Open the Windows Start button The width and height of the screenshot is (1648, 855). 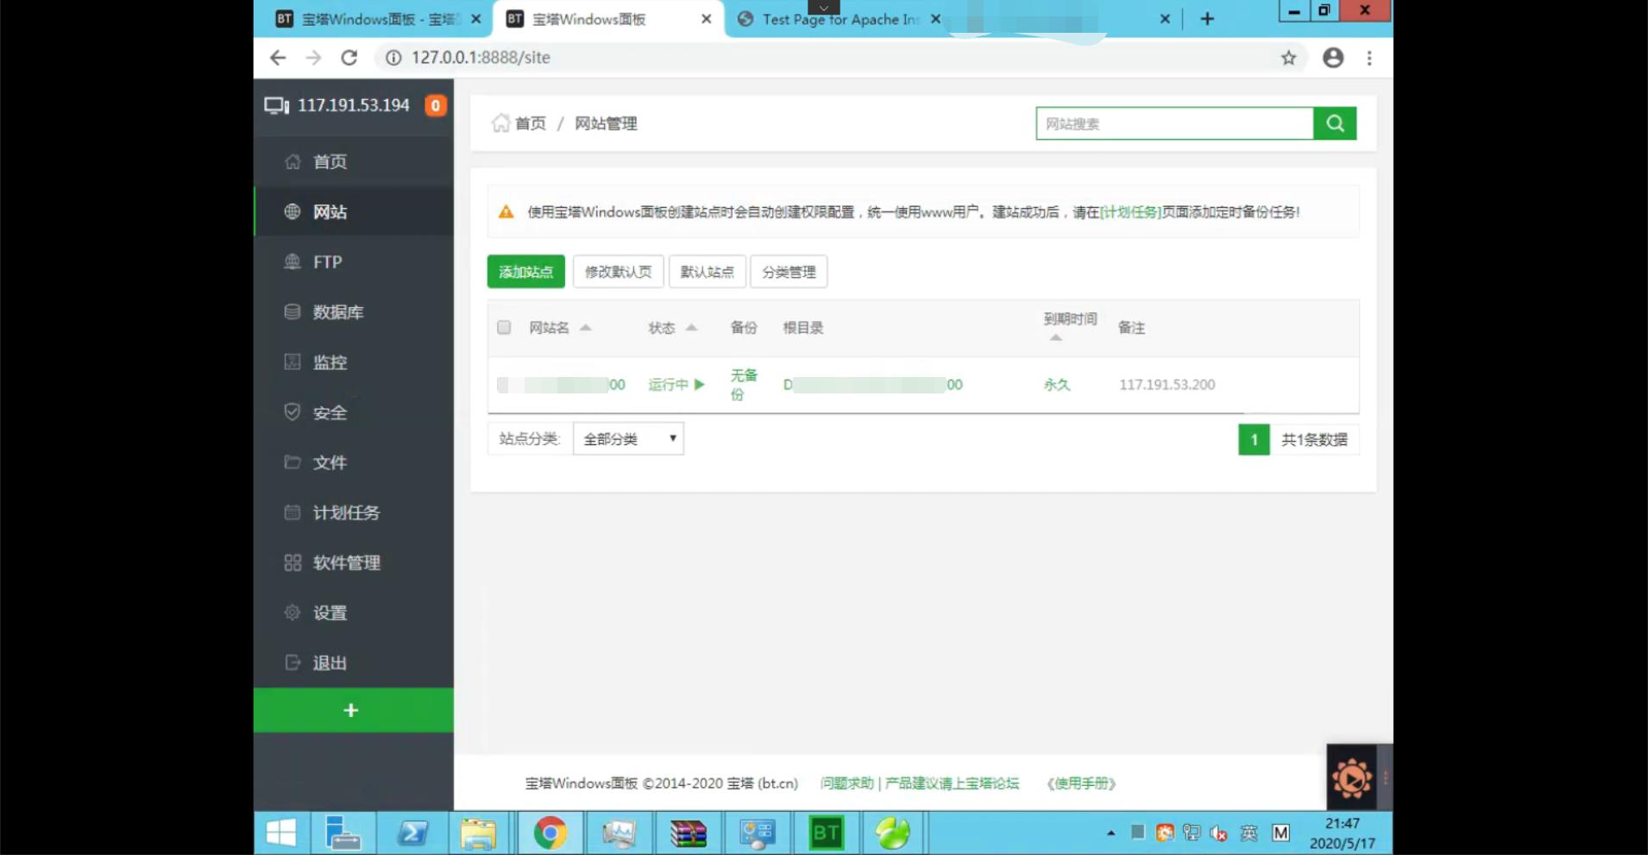coord(281,833)
